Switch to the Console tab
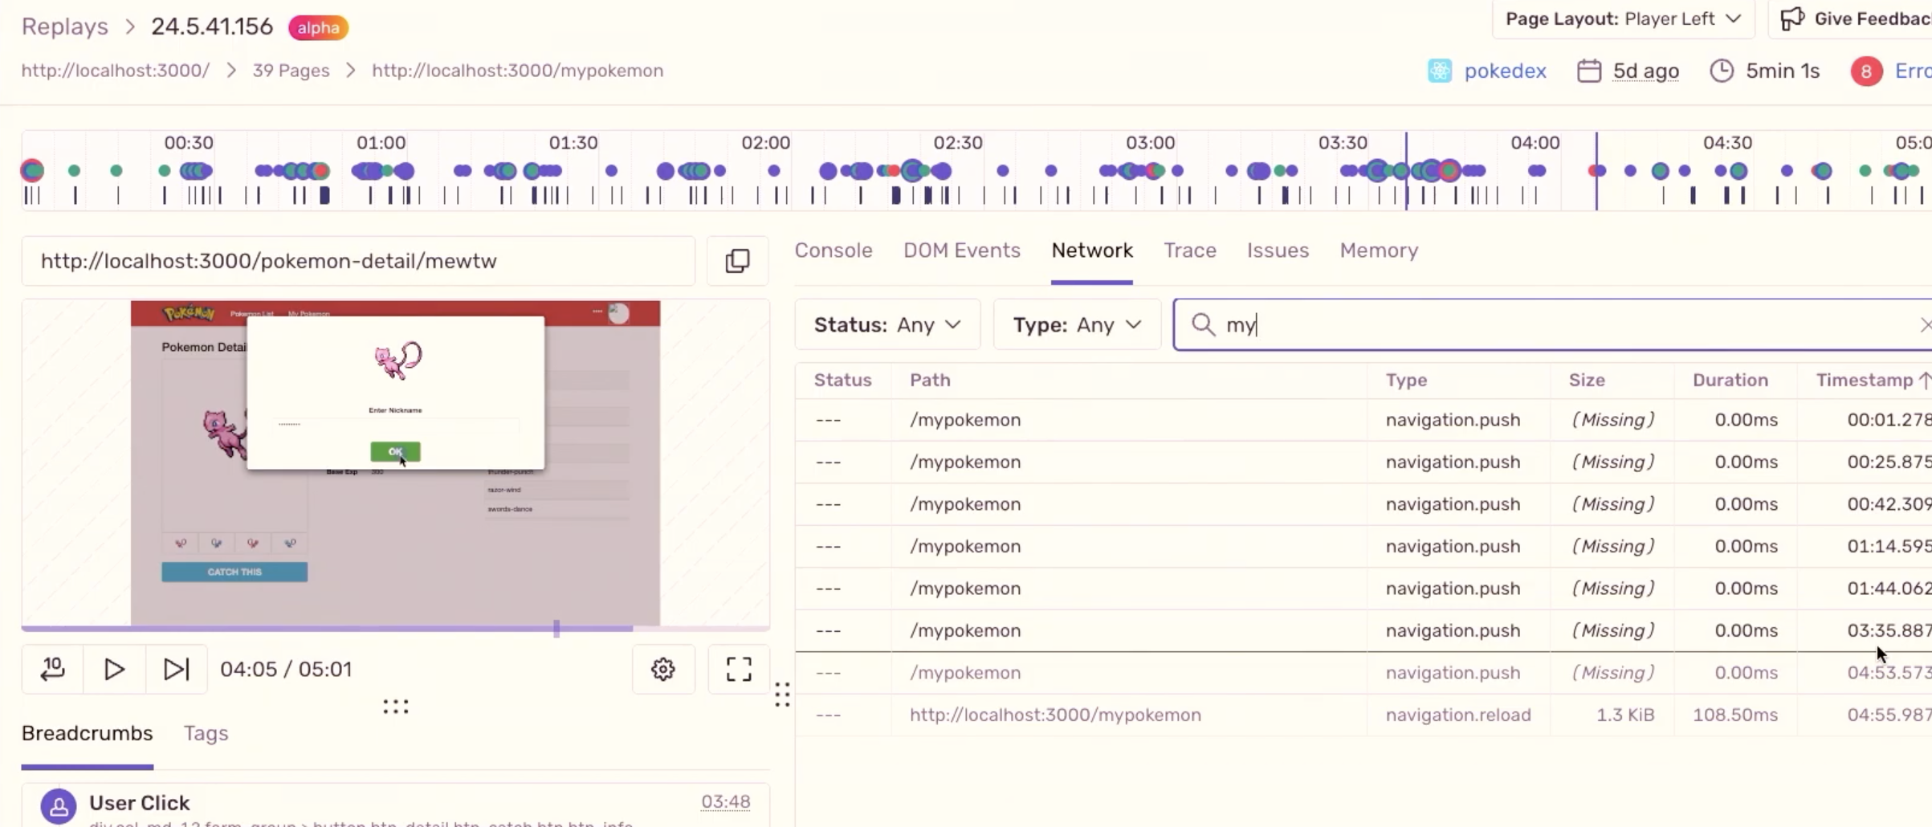 click(833, 251)
